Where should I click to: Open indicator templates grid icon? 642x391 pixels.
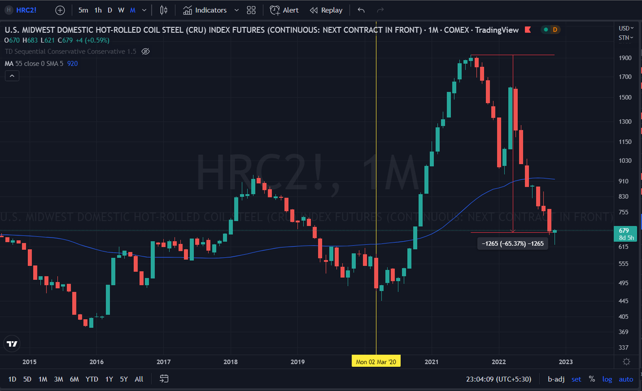[x=251, y=10]
